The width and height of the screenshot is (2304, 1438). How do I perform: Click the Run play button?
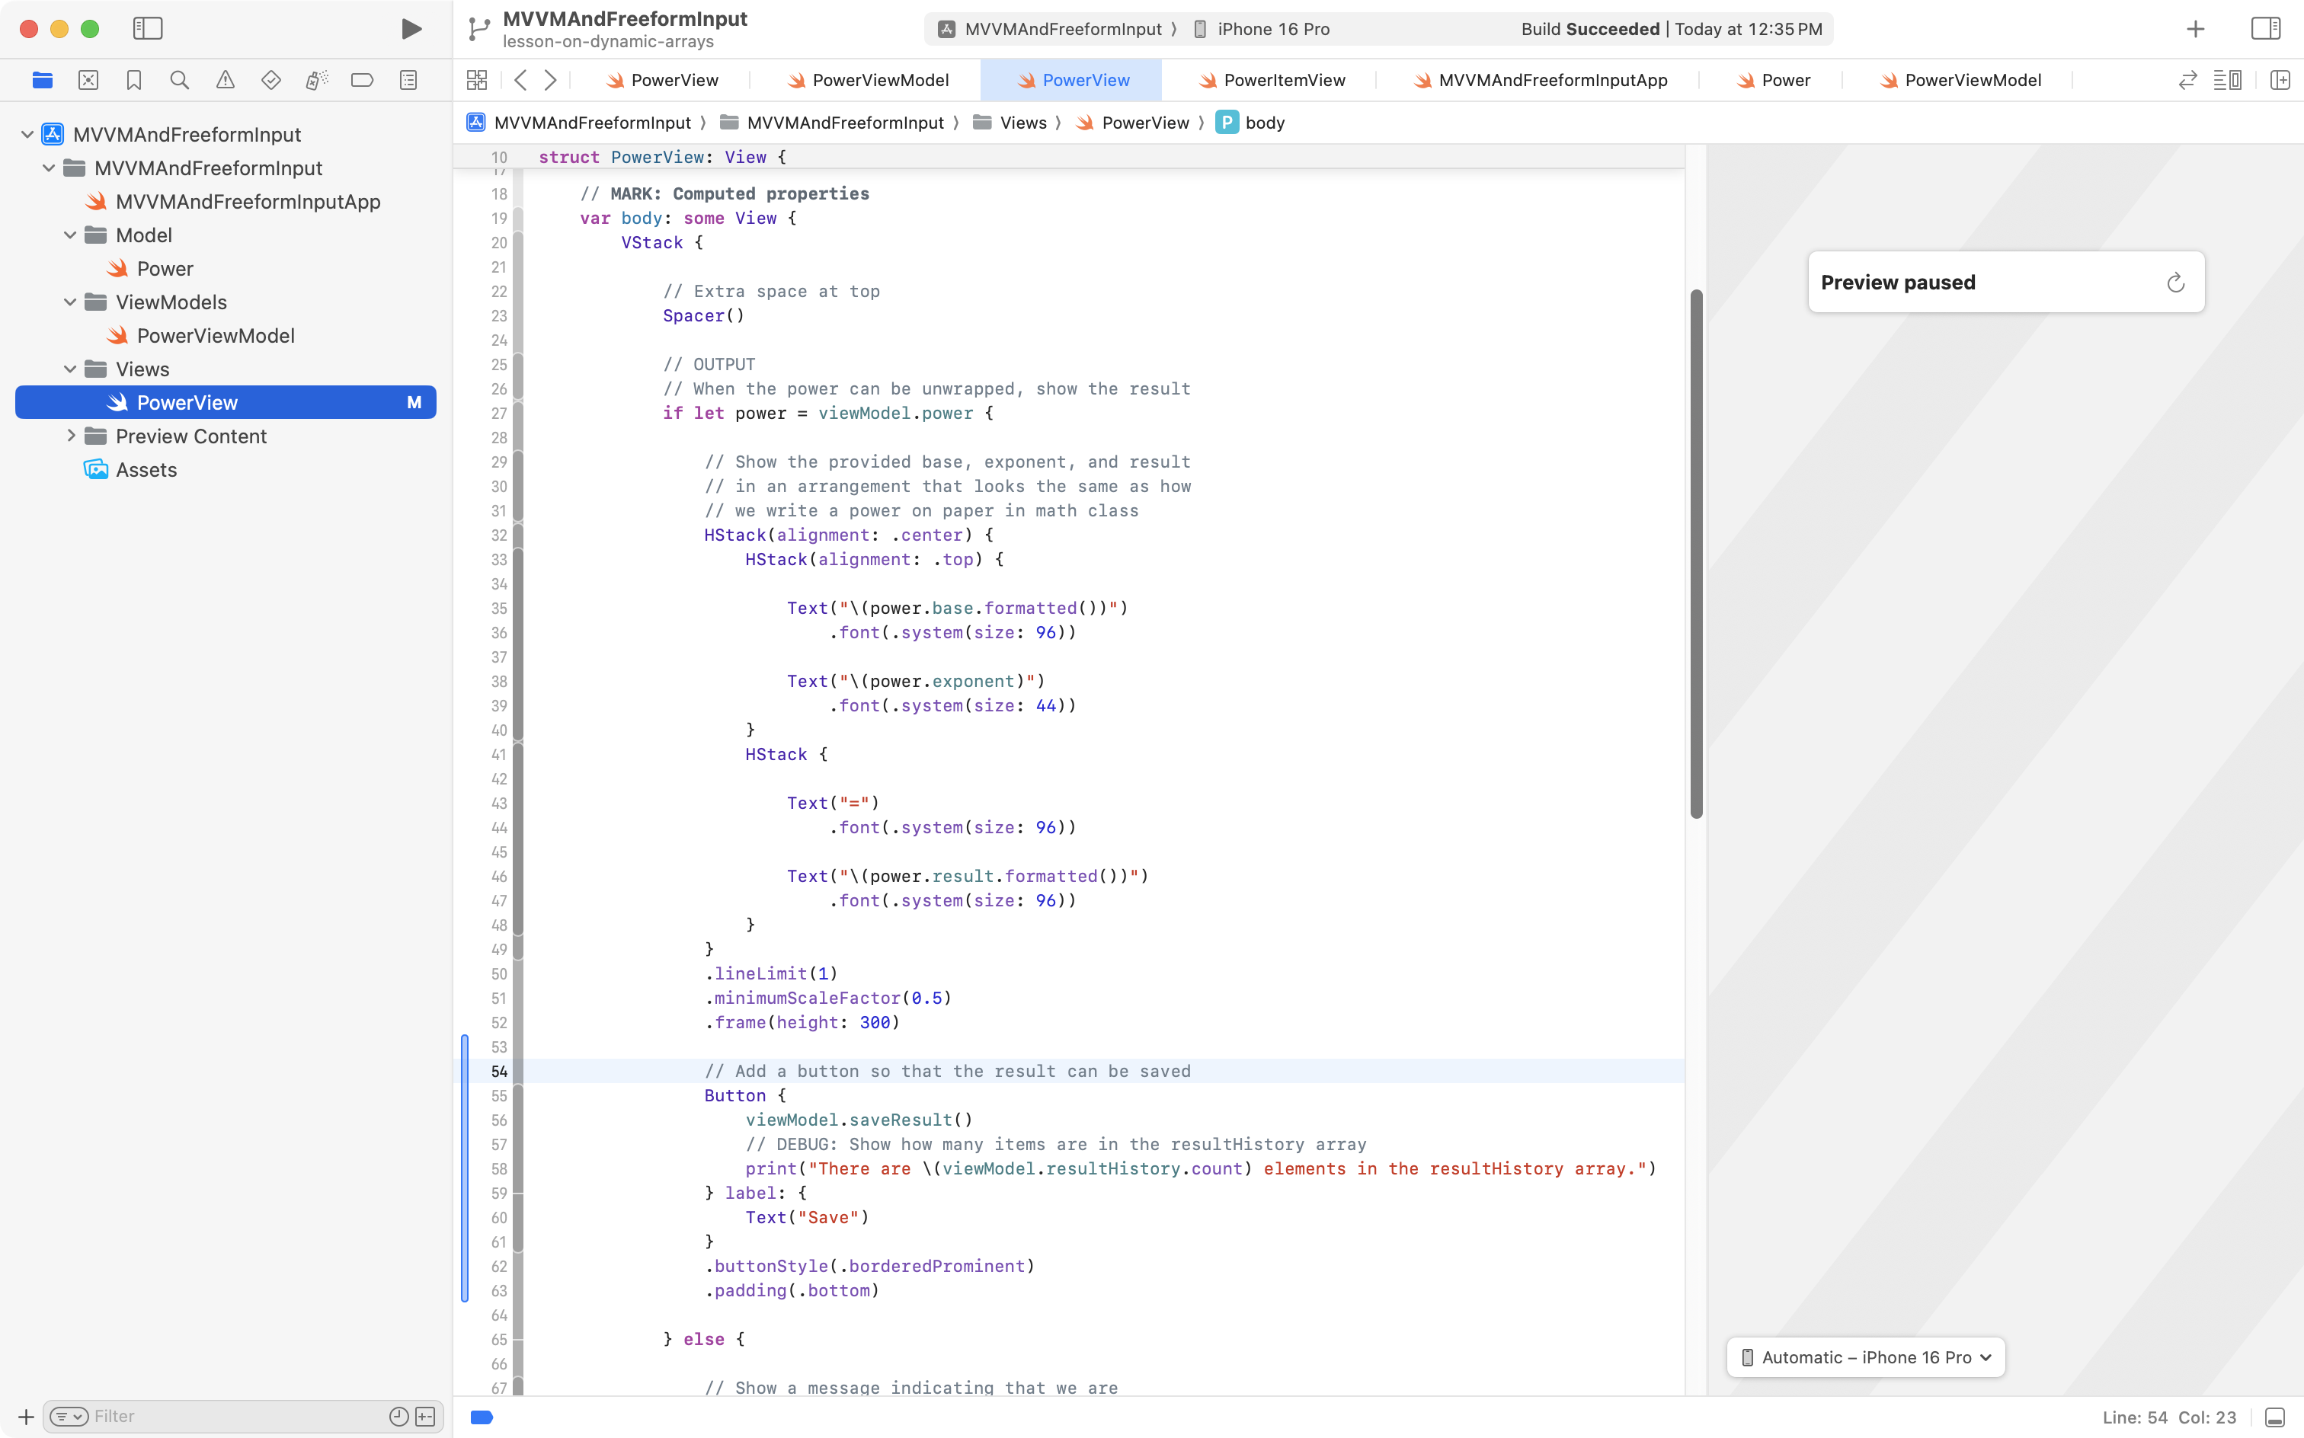411,28
